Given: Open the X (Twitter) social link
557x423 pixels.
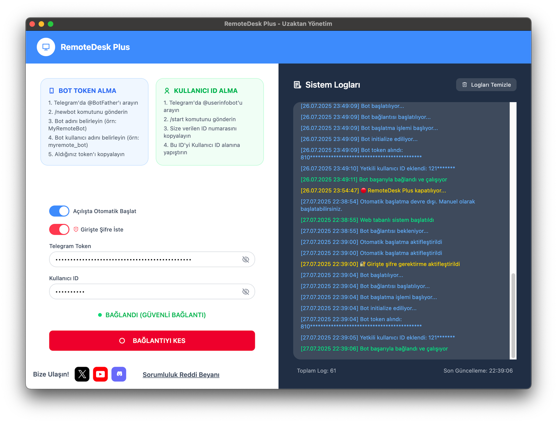Looking at the screenshot, I should point(82,374).
